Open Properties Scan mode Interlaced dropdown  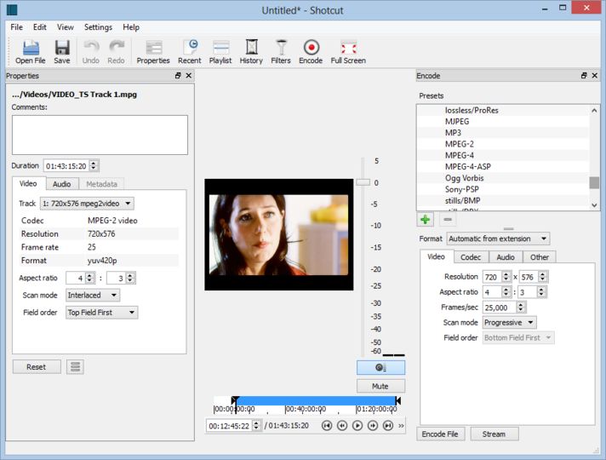tap(93, 296)
